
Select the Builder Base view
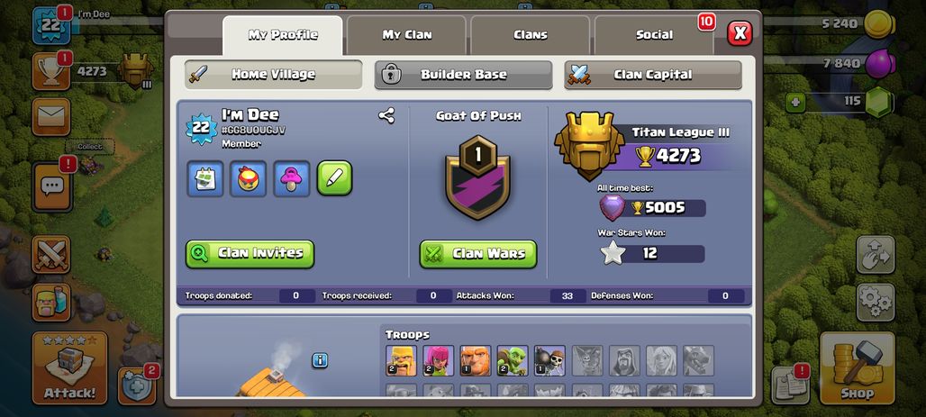(x=464, y=75)
